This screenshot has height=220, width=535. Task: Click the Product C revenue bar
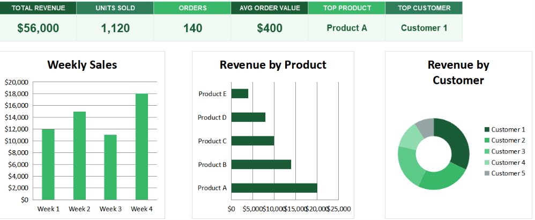[x=253, y=141]
